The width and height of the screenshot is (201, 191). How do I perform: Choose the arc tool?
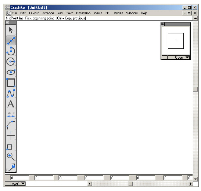point(11,51)
